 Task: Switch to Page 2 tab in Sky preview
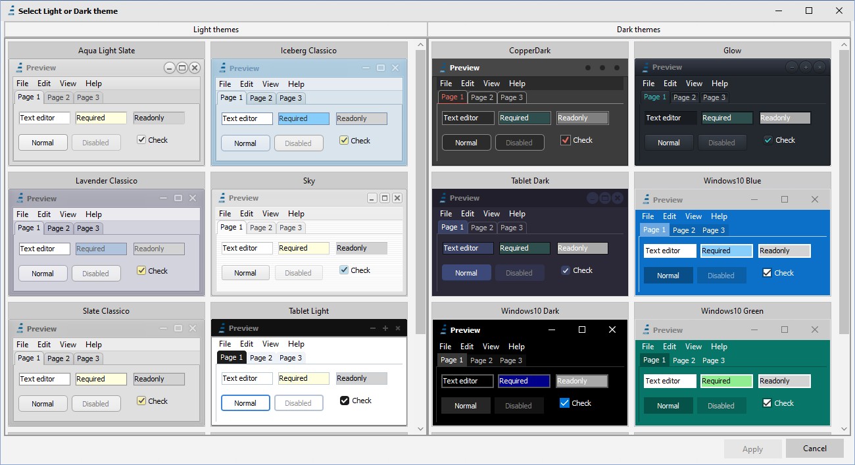[x=261, y=228]
